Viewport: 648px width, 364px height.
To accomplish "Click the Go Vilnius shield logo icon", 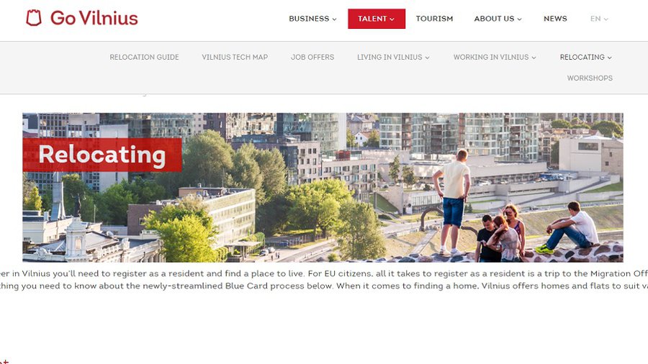I will click(33, 18).
